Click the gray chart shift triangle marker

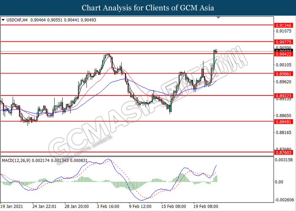(x=218, y=18)
